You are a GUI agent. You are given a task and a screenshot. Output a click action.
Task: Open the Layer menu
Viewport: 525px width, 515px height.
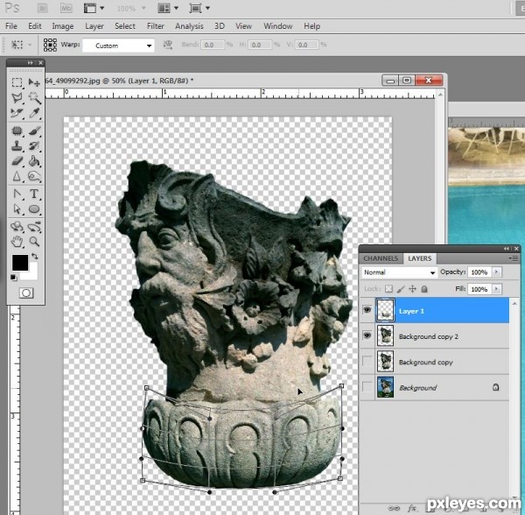(x=94, y=25)
